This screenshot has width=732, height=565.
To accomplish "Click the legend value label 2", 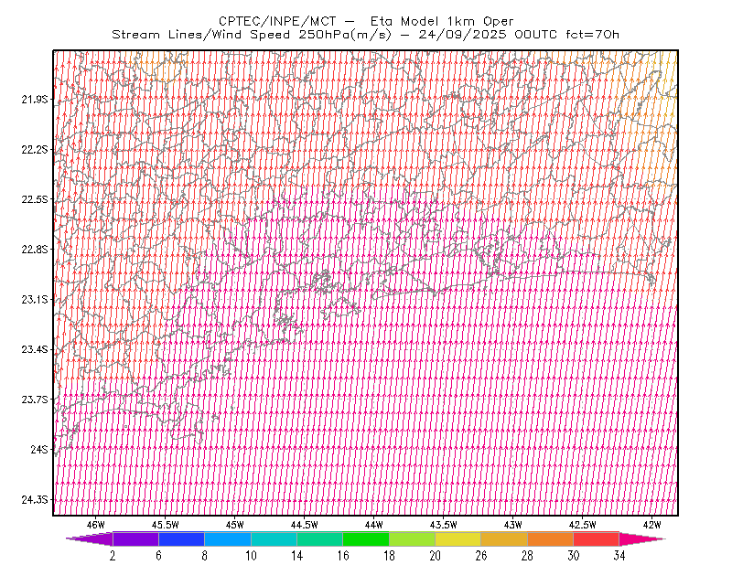I will tap(113, 556).
